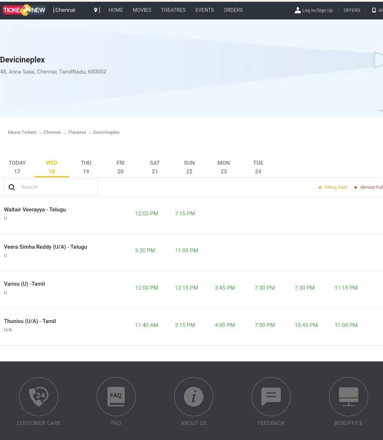Click the TicketNew logo
The width and height of the screenshot is (383, 440).
[24, 10]
